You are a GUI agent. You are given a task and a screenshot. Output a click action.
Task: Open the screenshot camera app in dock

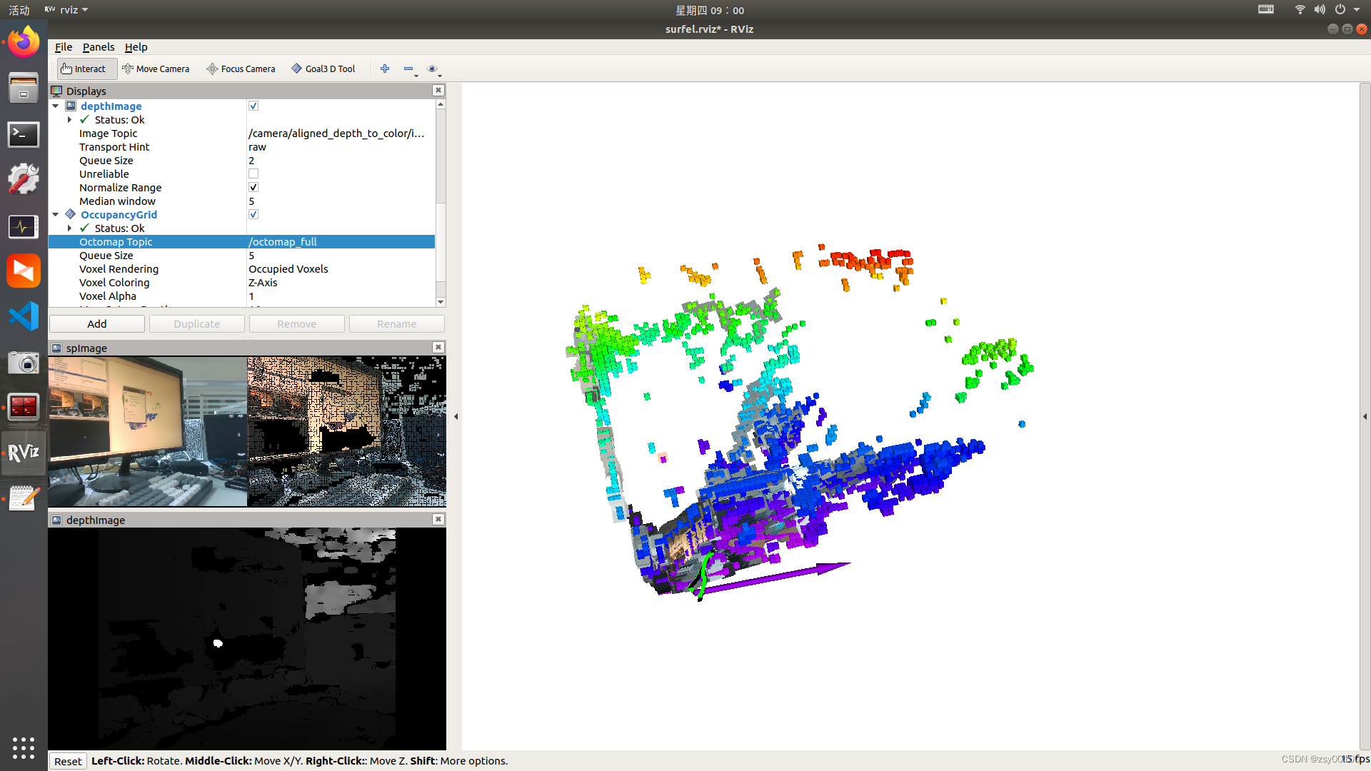24,362
